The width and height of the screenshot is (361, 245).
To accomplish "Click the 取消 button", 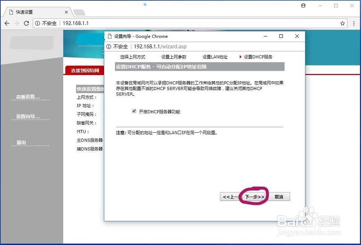I will [x=279, y=196].
